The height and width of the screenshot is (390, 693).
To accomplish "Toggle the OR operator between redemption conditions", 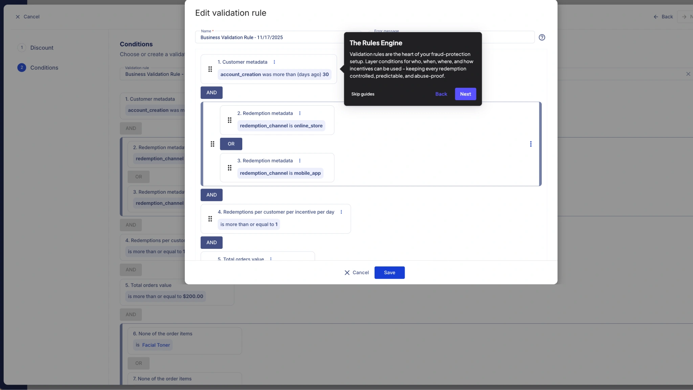I will pos(231,144).
